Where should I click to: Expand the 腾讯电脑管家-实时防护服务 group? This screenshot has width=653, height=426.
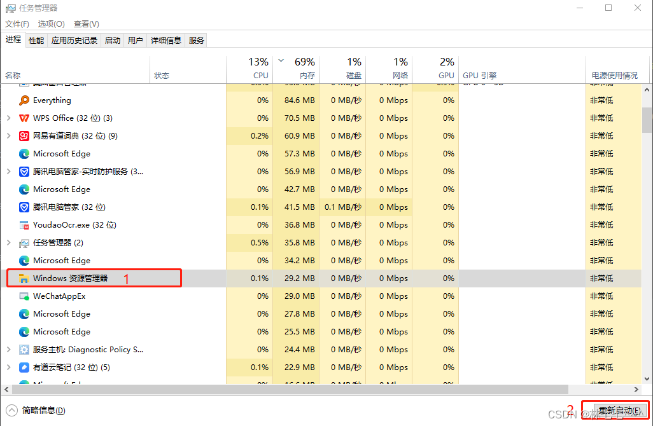(9, 172)
